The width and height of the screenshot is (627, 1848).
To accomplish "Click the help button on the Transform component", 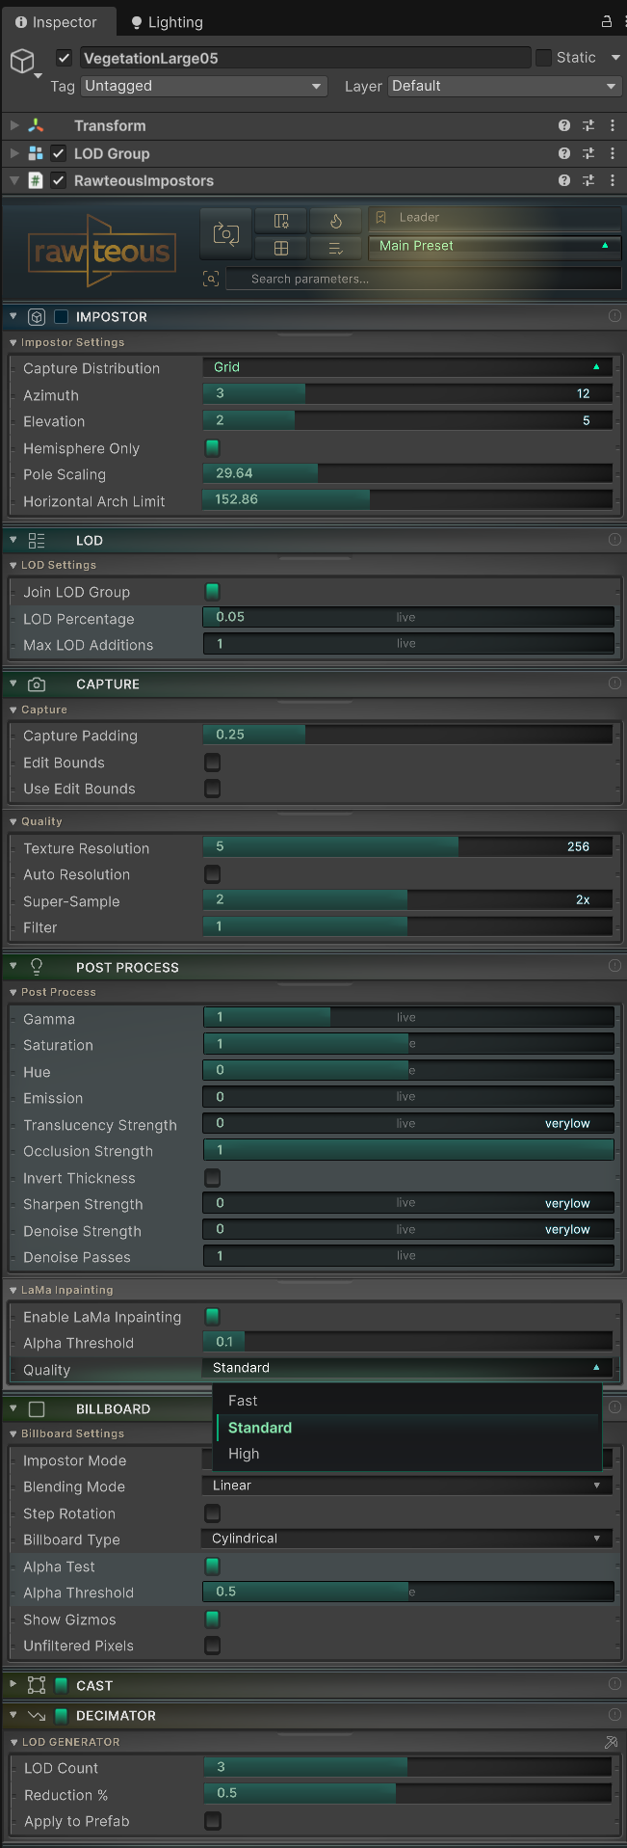I will pyautogui.click(x=564, y=125).
